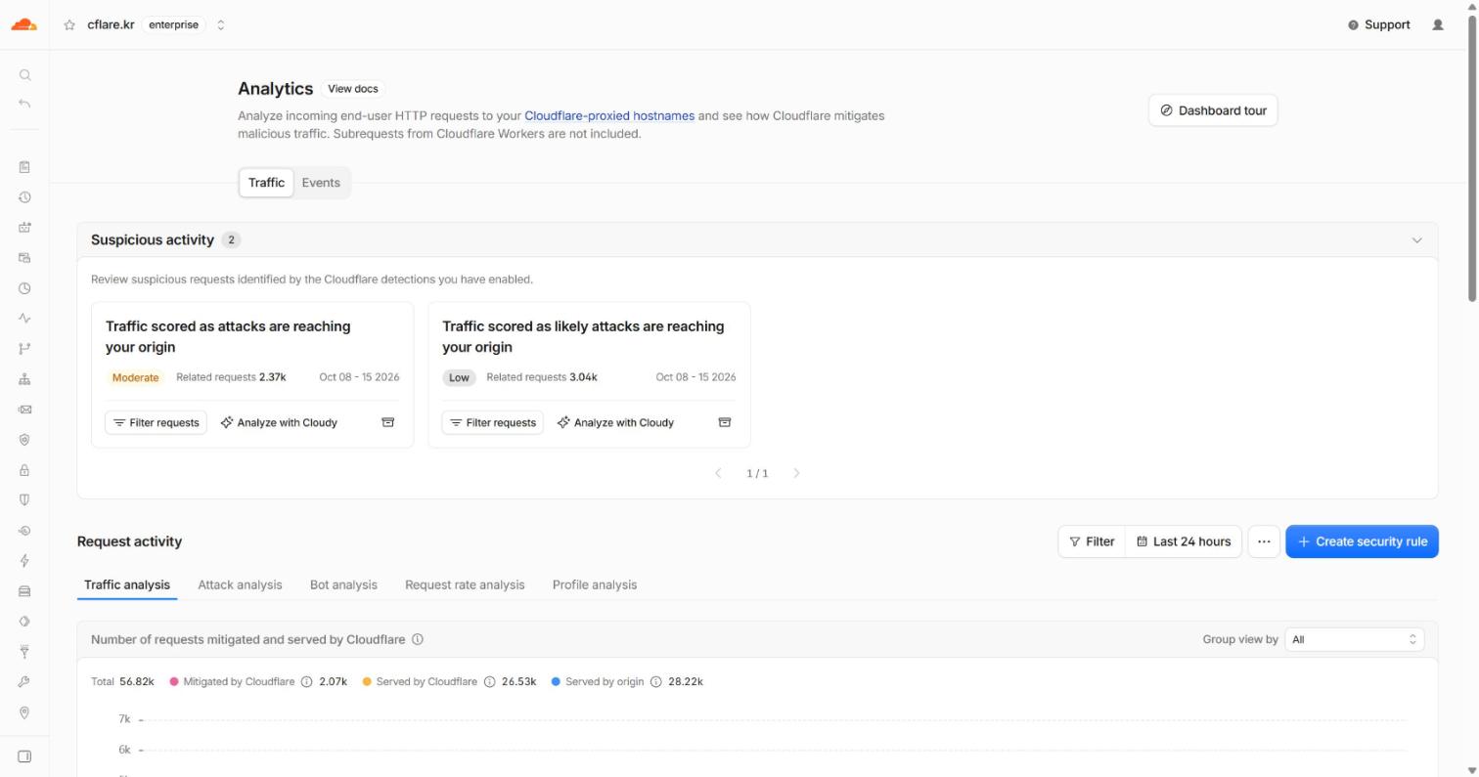Open the Speed lightning bolt sidebar icon
The height and width of the screenshot is (777, 1479).
click(24, 561)
